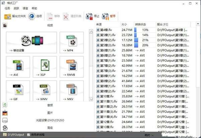Choose the -> AVI video format tile
201x138 pixels.
point(18,67)
